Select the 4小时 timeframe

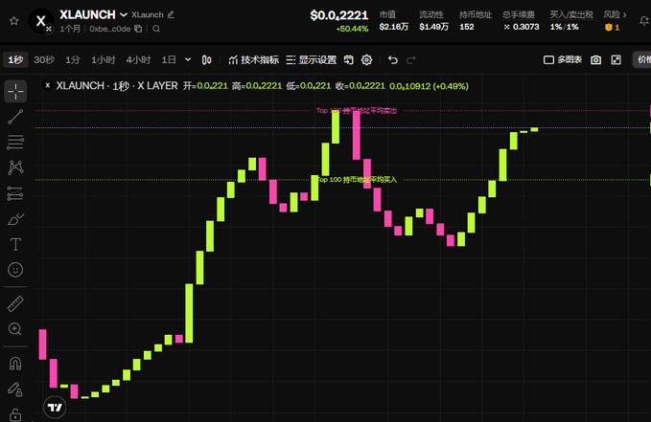[138, 59]
